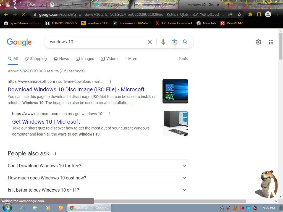Click the orange magnifier tray icon
The image size is (283, 212).
click(x=235, y=208)
